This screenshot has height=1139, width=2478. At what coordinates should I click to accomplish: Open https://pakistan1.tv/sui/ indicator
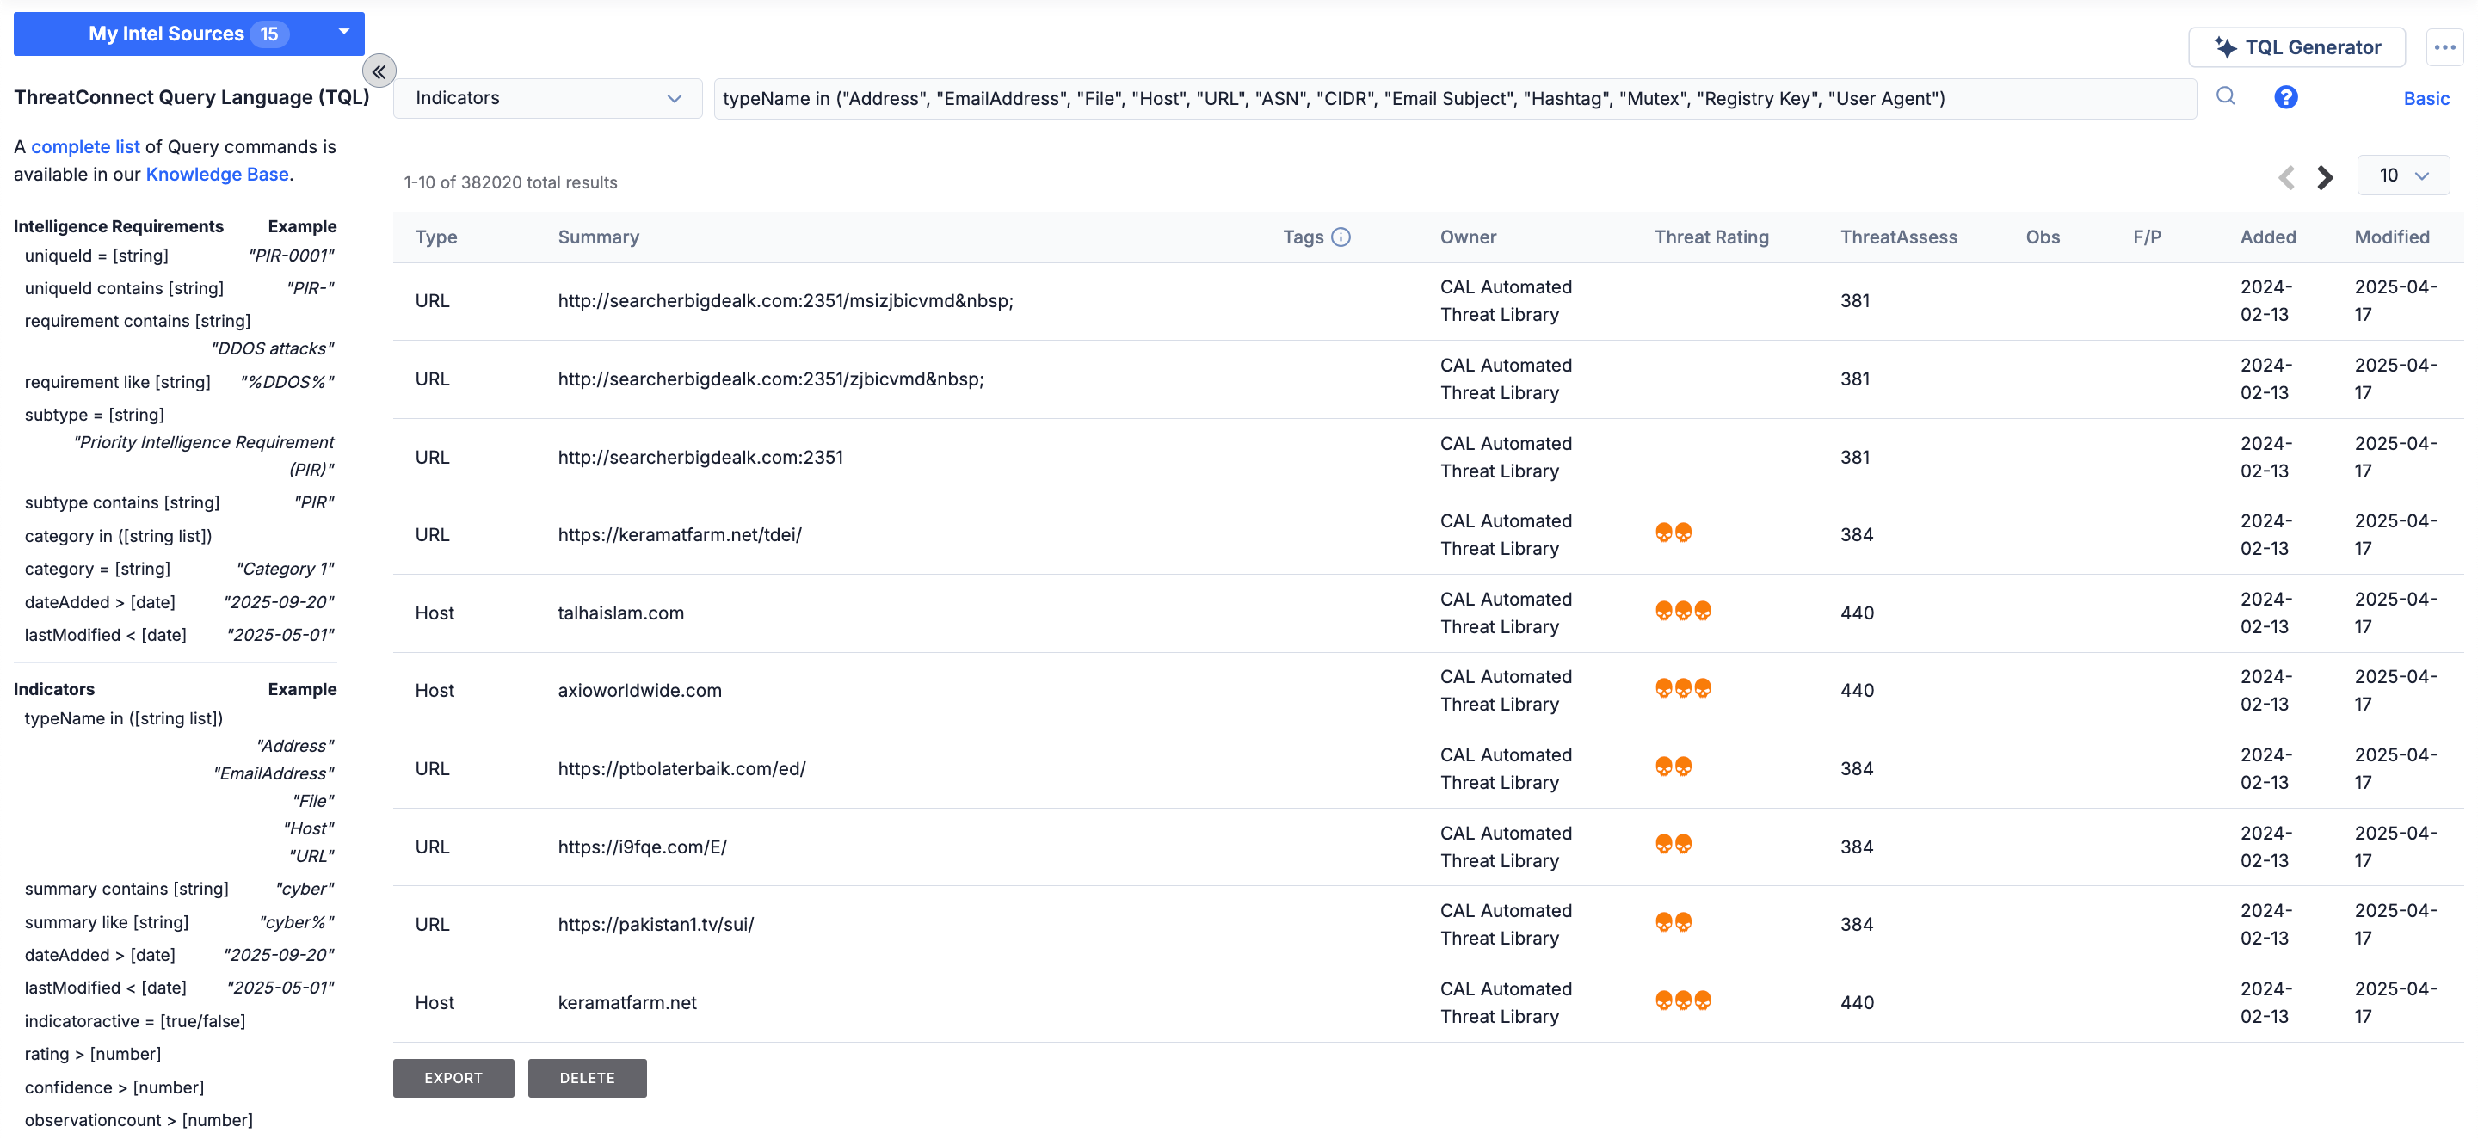(x=655, y=925)
